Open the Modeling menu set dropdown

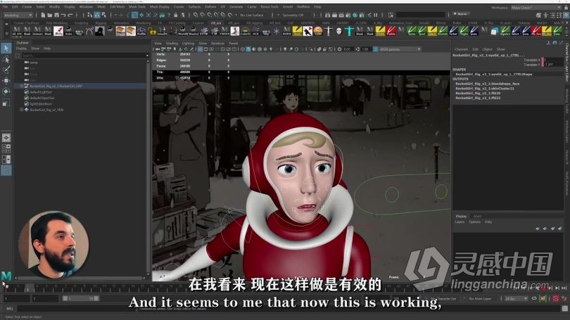(18, 15)
